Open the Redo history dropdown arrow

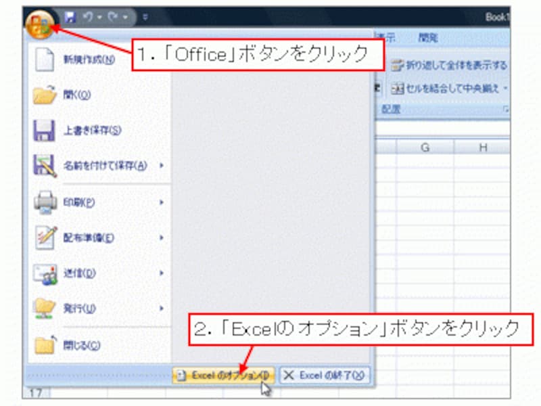125,17
